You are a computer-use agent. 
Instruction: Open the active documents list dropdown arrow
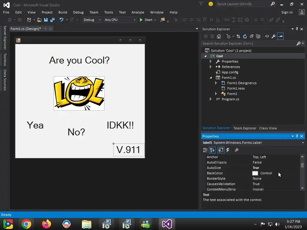pos(197,29)
